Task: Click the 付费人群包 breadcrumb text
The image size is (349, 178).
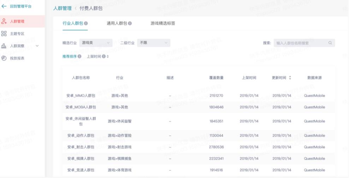Action: 91,8
